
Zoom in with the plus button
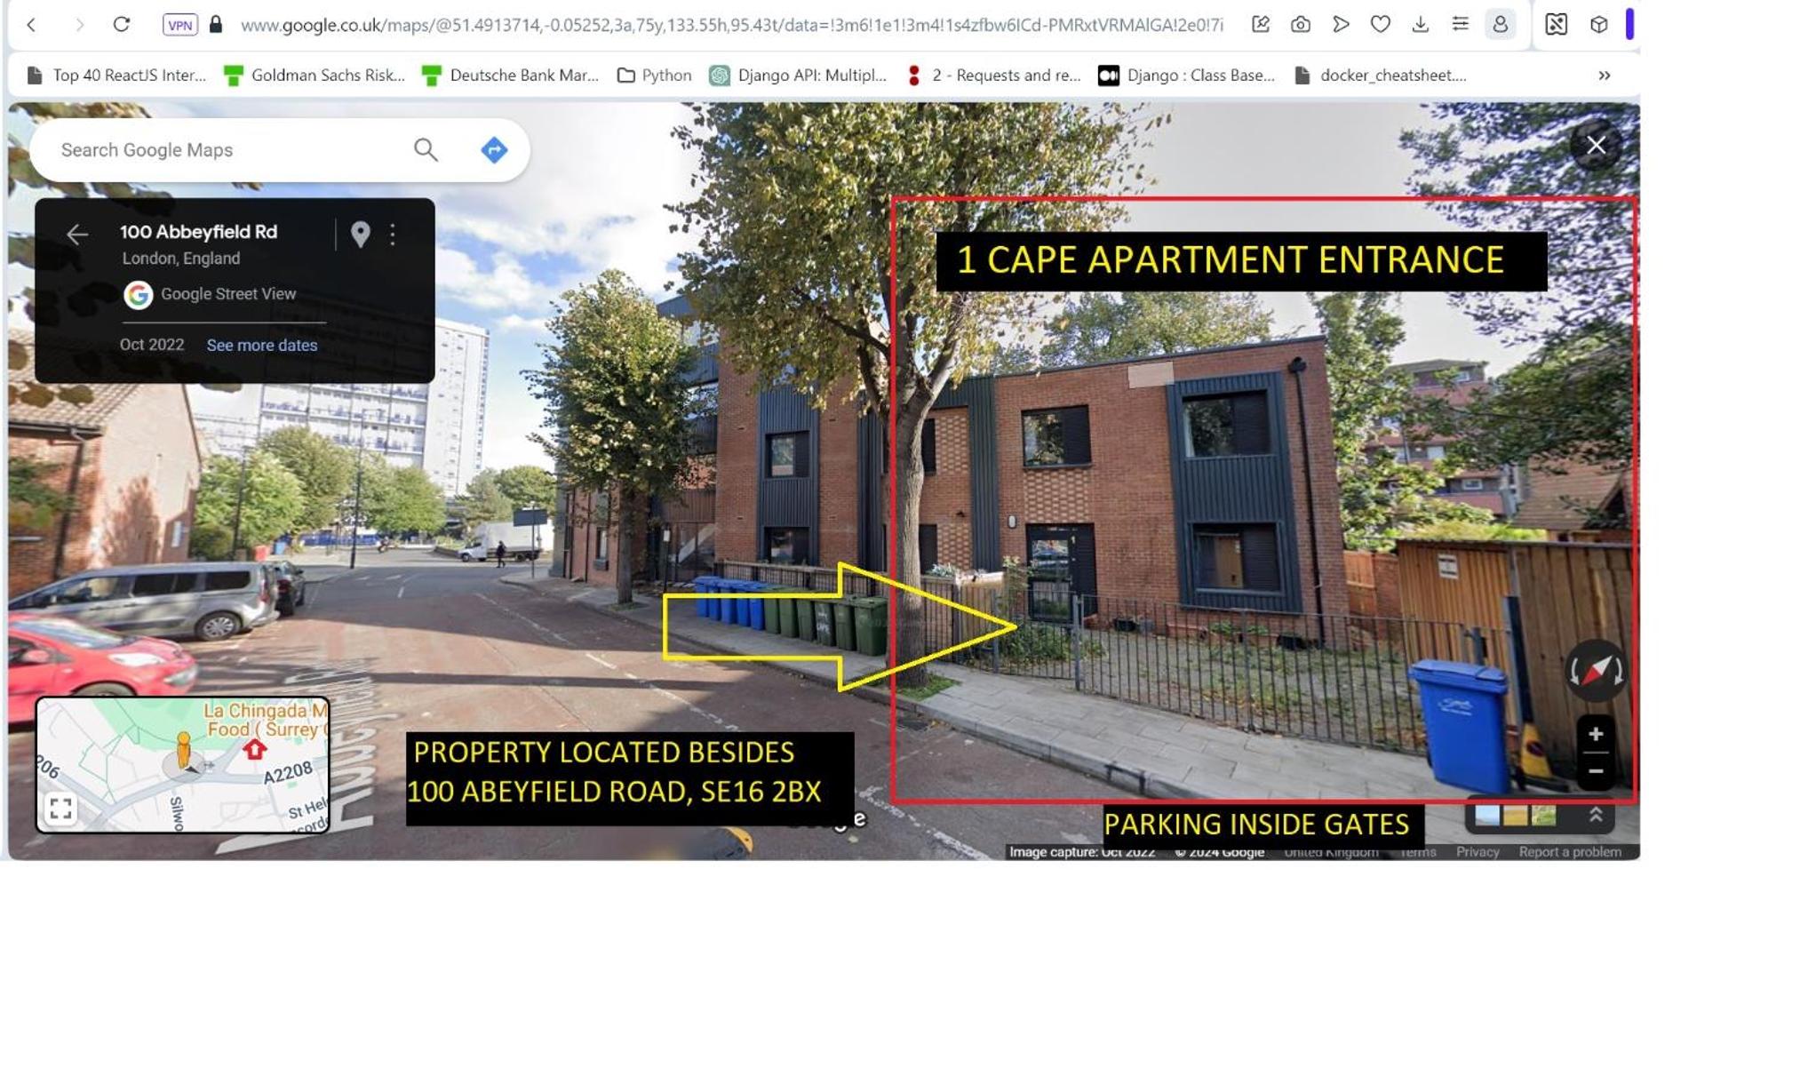click(1596, 734)
